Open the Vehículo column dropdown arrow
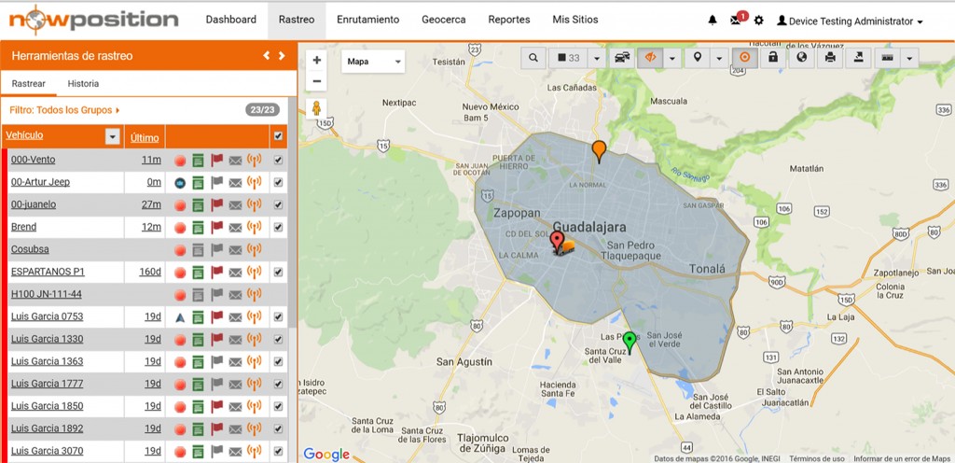 [x=112, y=137]
